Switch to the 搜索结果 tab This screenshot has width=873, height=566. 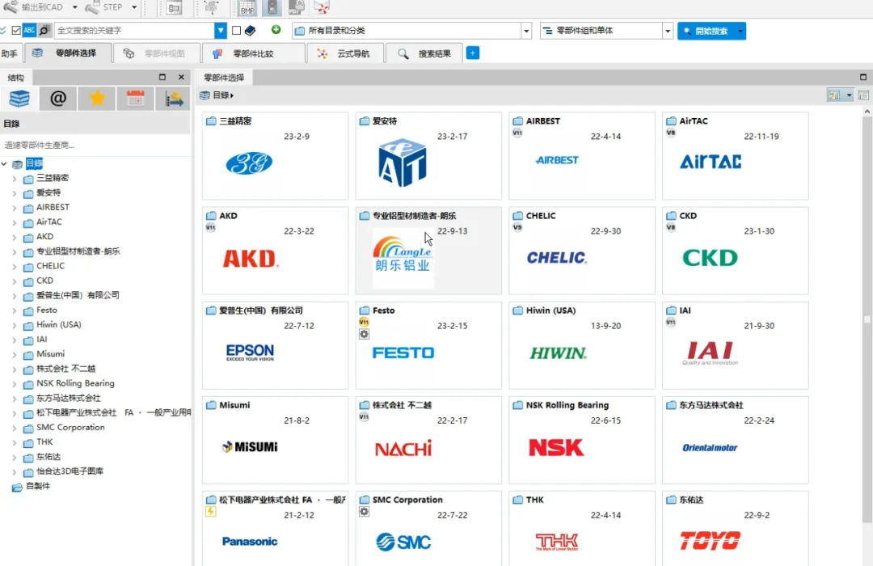coord(424,53)
